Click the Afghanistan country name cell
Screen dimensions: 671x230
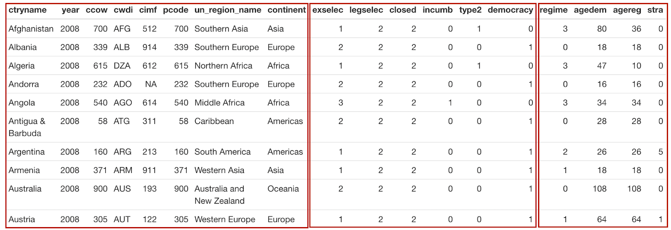31,29
